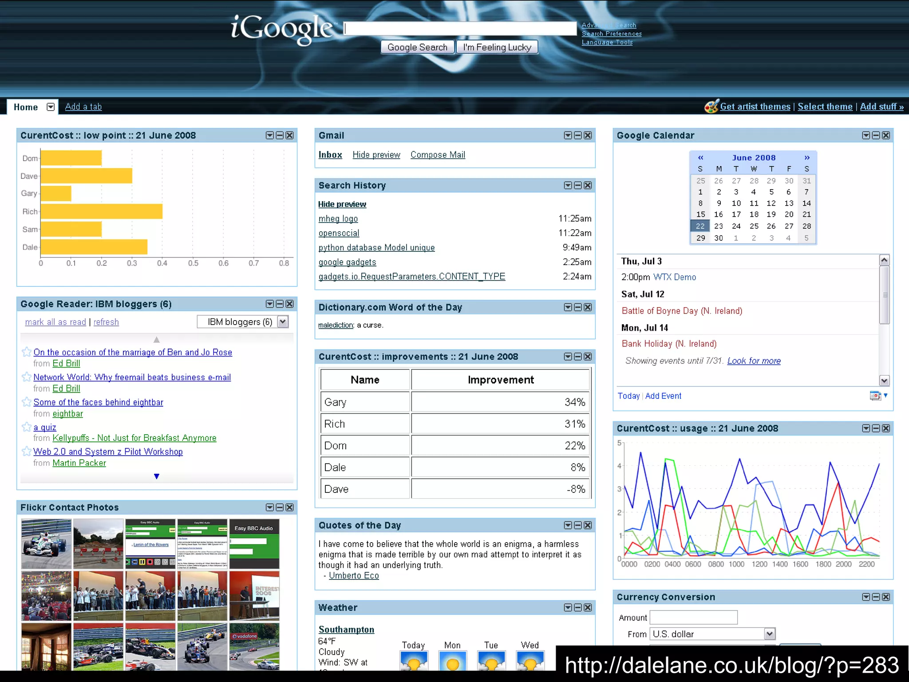Open Select theme link

click(x=825, y=107)
